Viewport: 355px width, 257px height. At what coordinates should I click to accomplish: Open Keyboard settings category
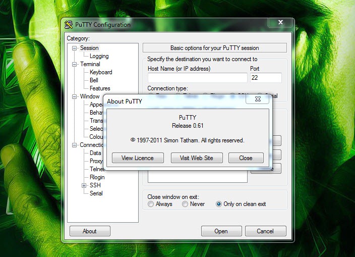[101, 72]
